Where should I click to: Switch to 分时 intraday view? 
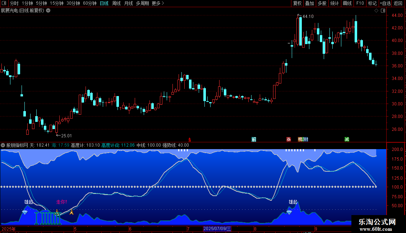[14, 3]
